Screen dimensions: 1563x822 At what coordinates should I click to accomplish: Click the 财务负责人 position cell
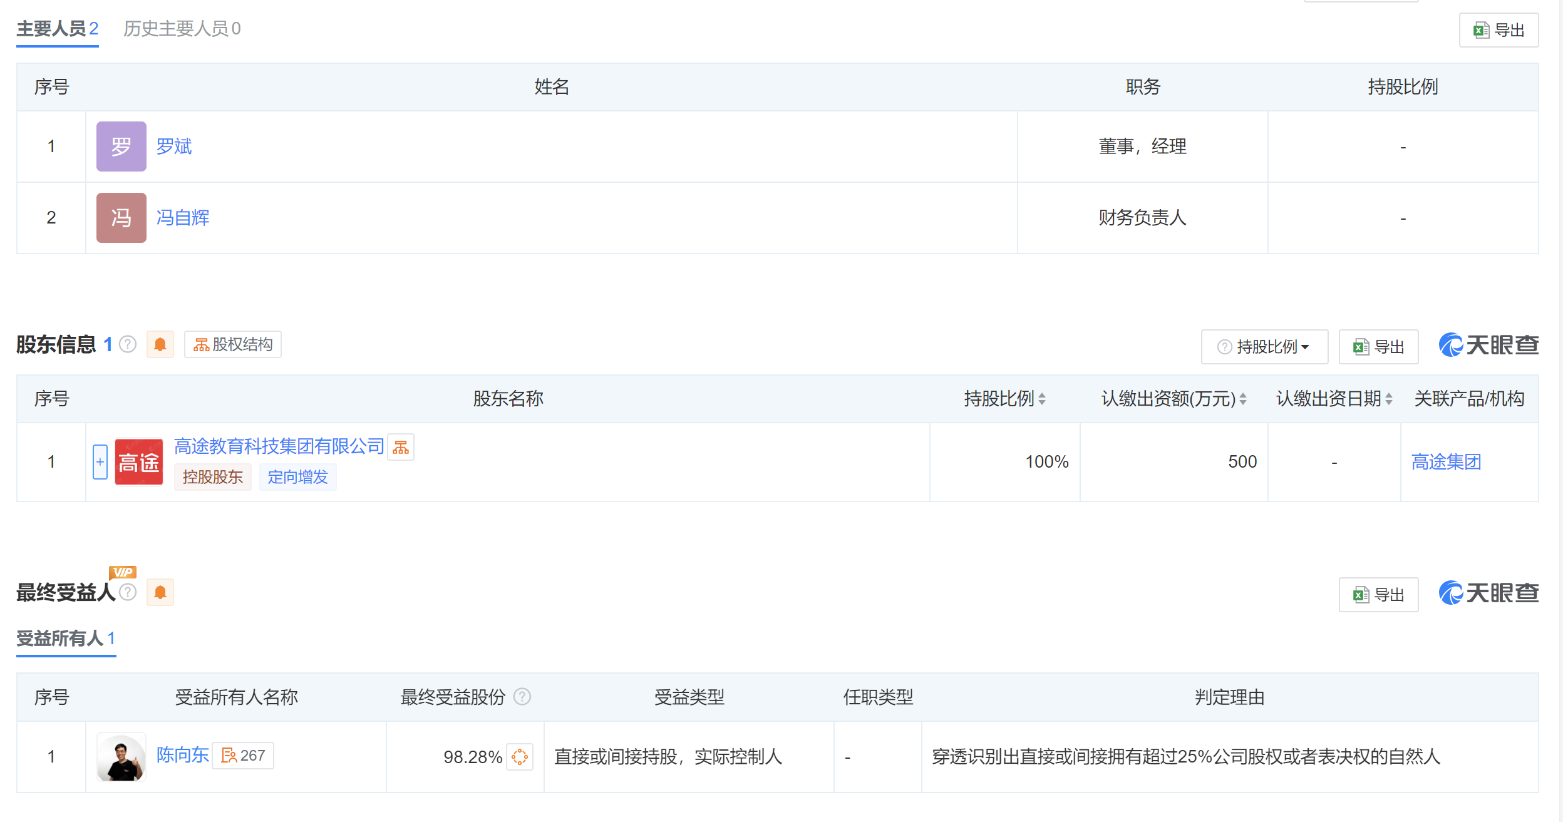[1143, 218]
